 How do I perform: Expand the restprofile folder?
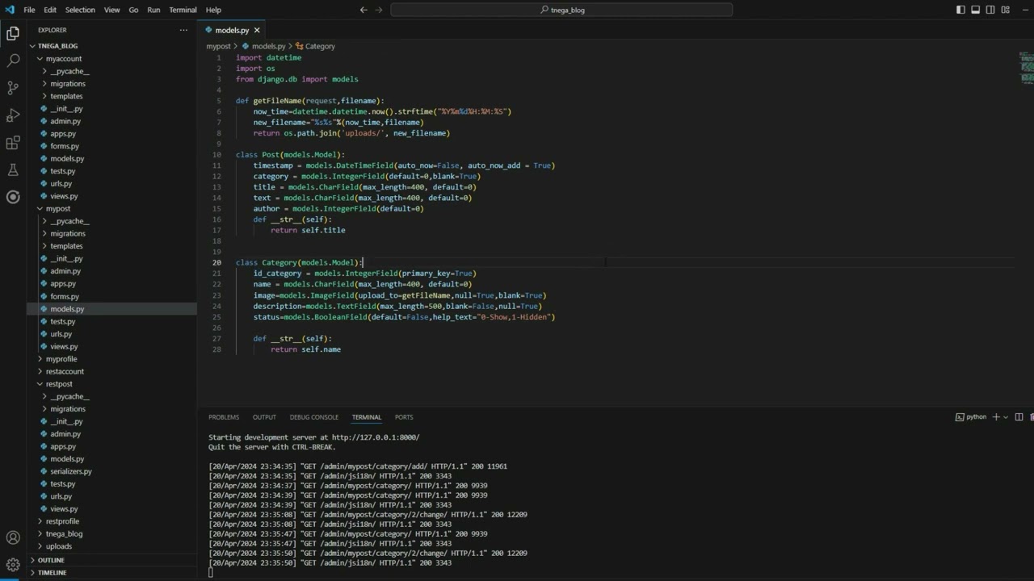point(111,521)
